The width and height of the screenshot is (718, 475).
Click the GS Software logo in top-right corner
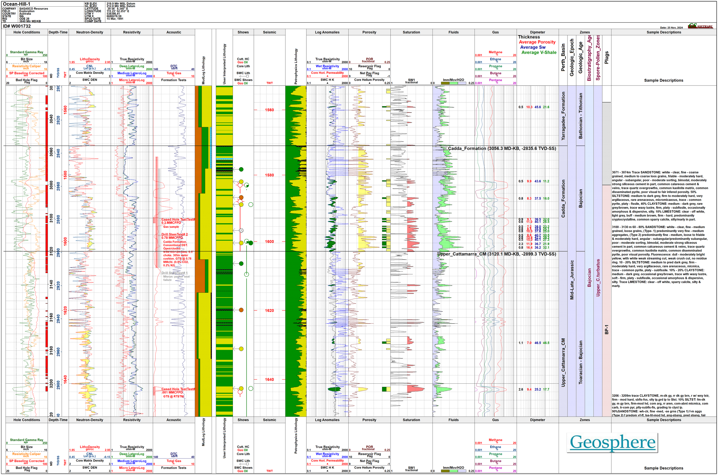point(700,26)
